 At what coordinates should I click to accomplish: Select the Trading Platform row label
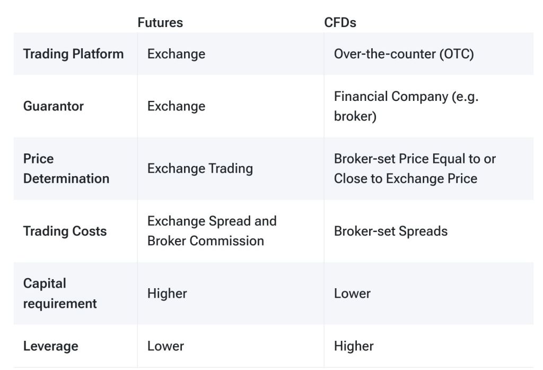73,54
